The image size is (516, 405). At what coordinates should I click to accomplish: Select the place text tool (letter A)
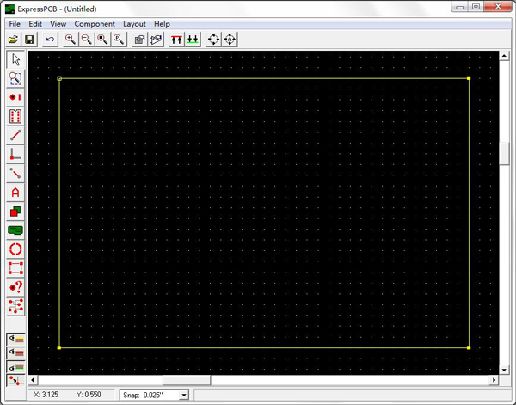tap(15, 193)
